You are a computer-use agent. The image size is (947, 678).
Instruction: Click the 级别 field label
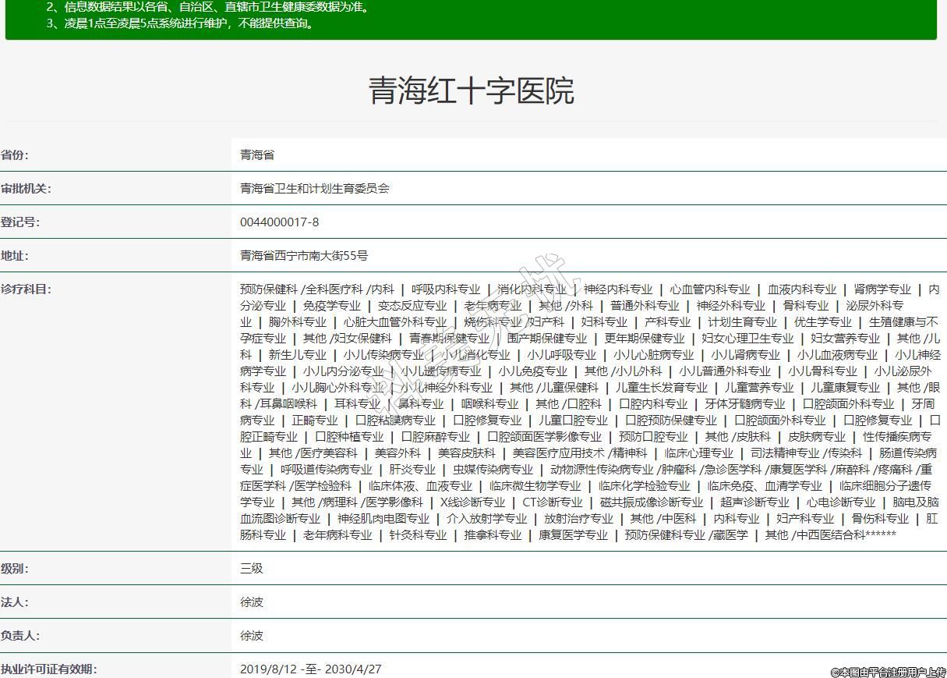tap(15, 568)
